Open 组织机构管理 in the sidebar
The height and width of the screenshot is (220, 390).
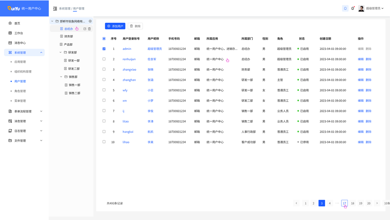[23, 71]
